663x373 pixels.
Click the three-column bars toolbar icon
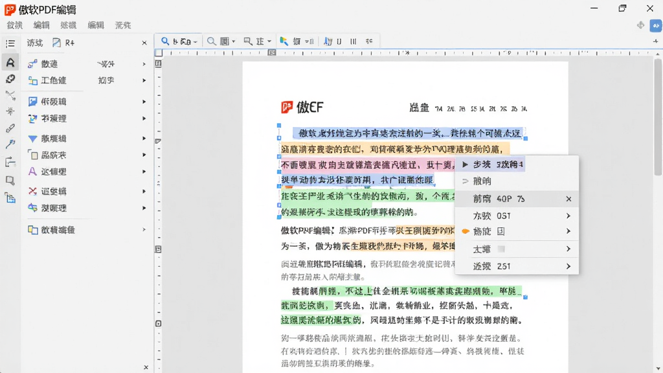pos(353,41)
